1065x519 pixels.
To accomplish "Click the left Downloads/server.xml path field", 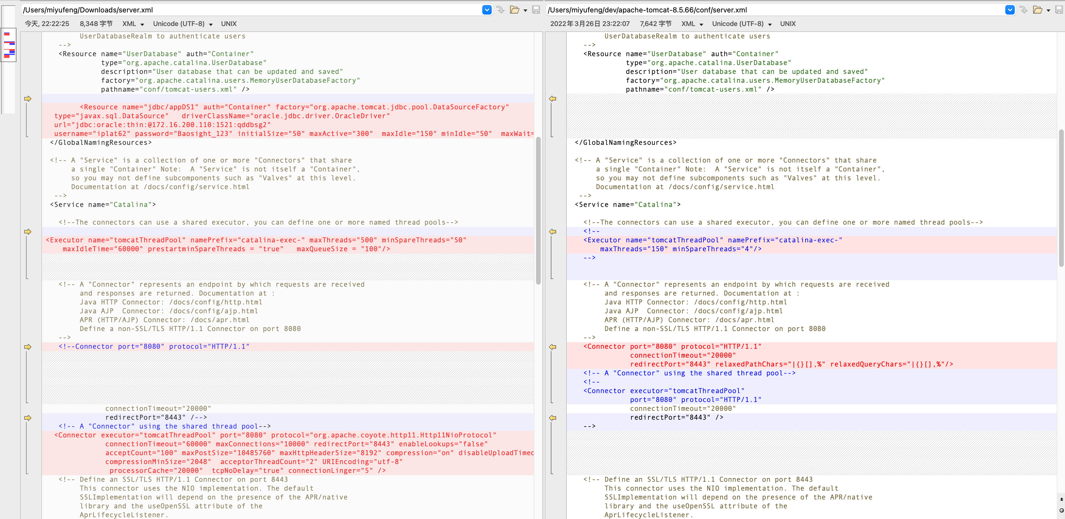I will [251, 9].
